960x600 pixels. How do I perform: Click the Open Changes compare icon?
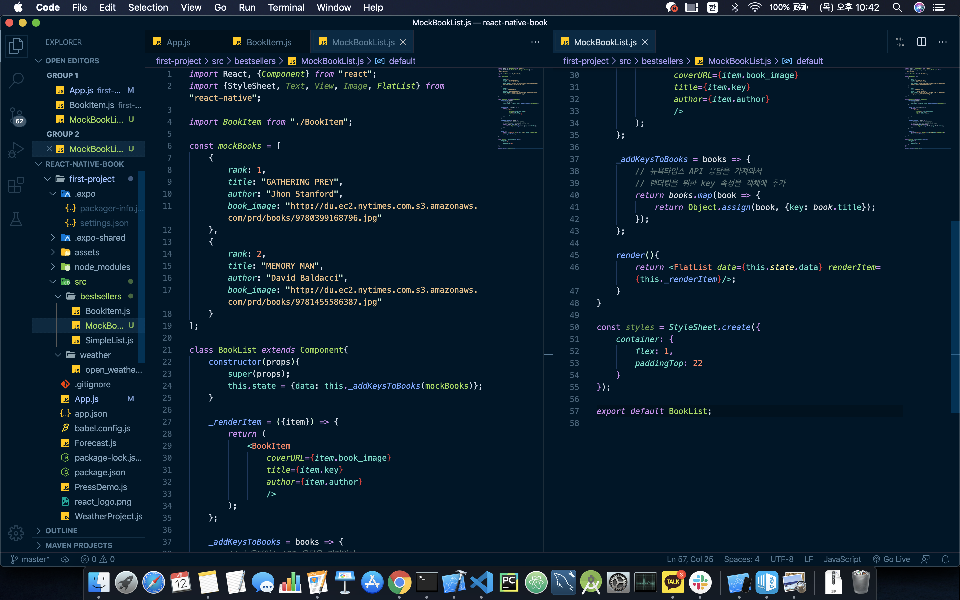click(x=900, y=42)
